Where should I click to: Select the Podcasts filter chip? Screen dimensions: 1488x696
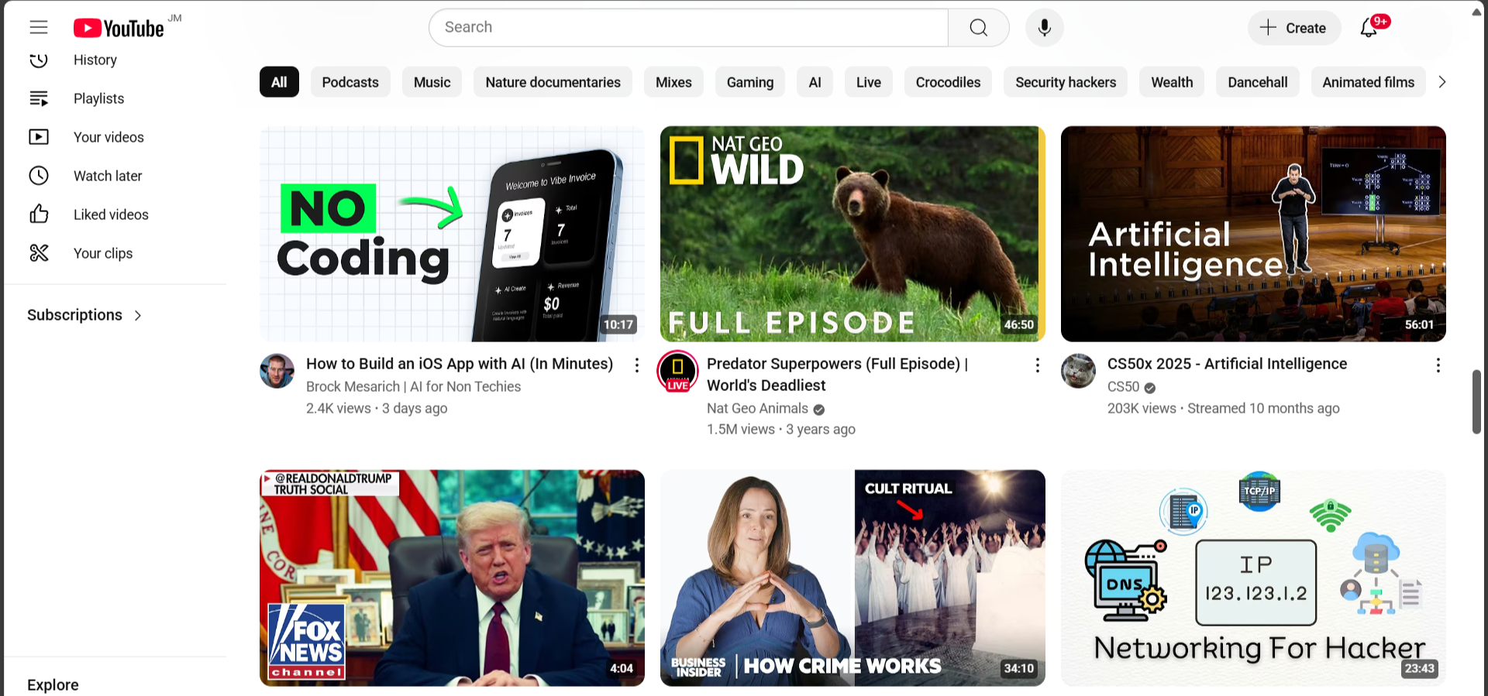click(x=350, y=82)
